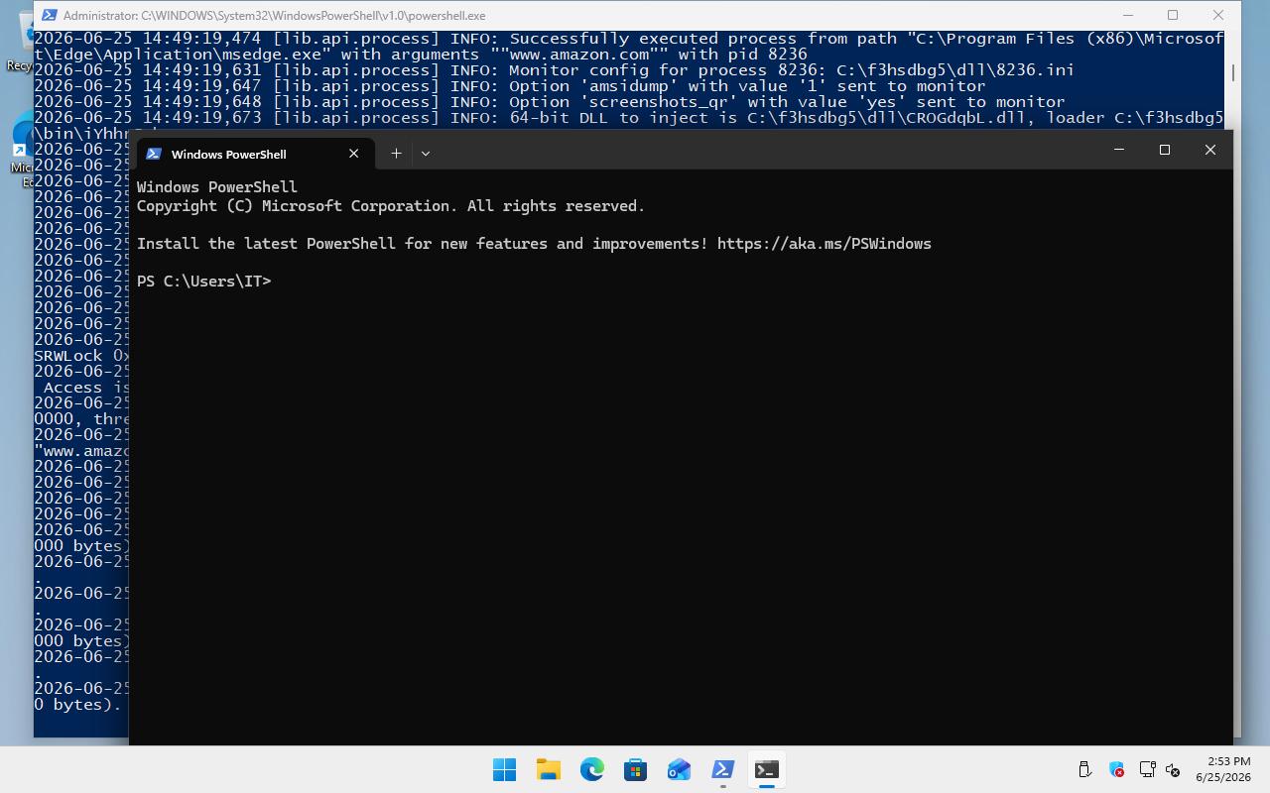The image size is (1270, 793).
Task: Click the 'Monitor config for process 8236' log line
Action: [554, 70]
